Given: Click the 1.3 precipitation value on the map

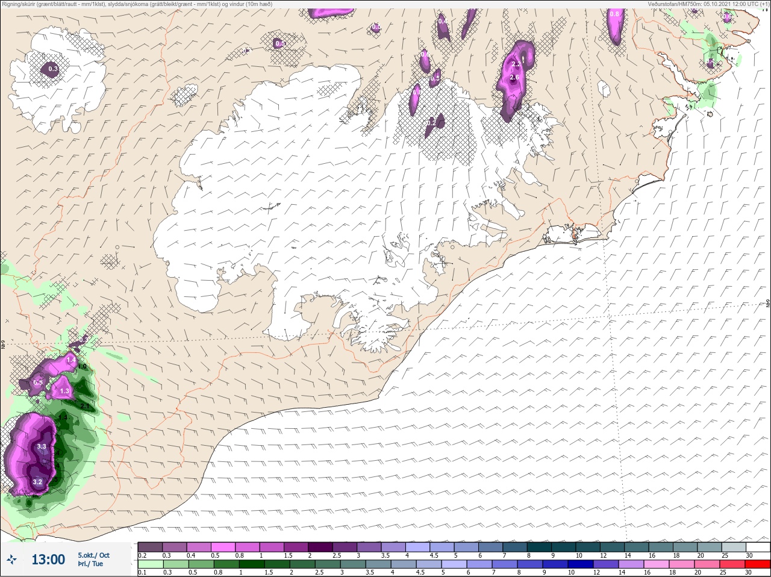Looking at the screenshot, I should 64,391.
